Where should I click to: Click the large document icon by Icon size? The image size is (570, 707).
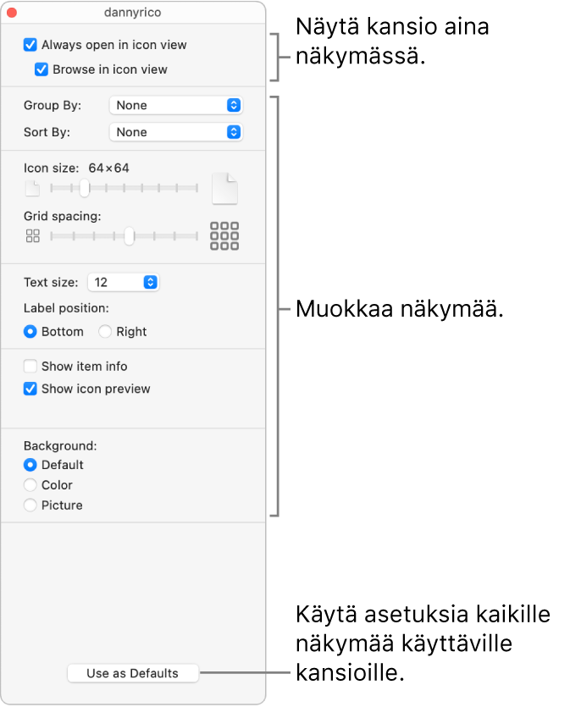tap(224, 188)
